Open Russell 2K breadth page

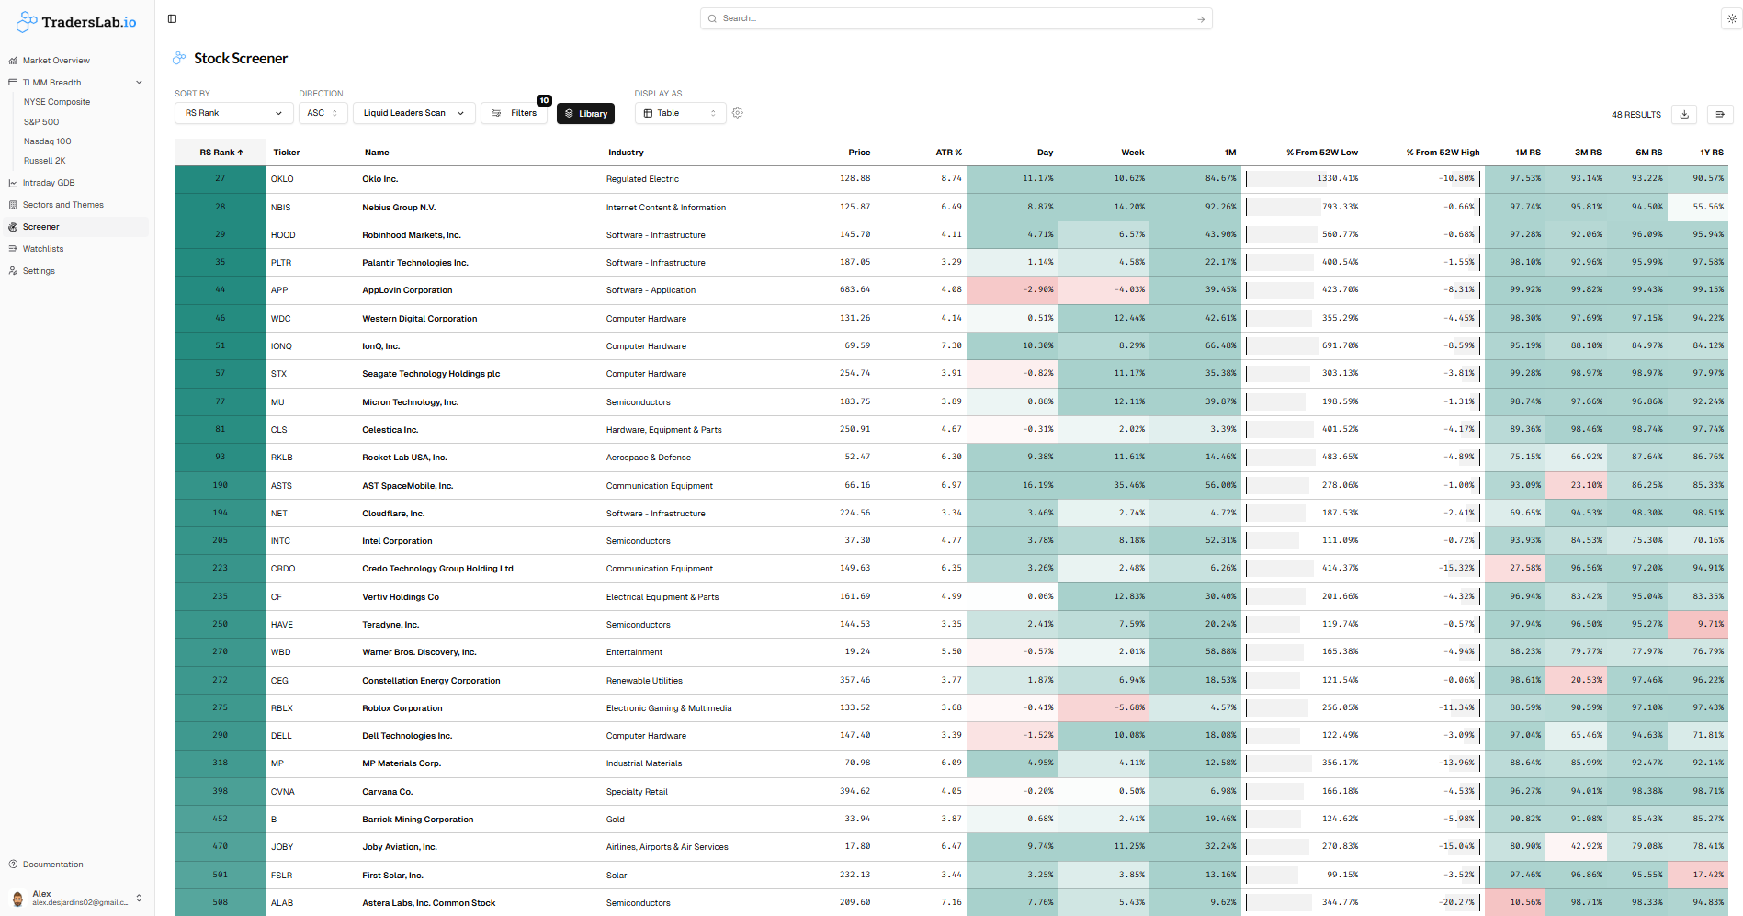[x=44, y=161]
